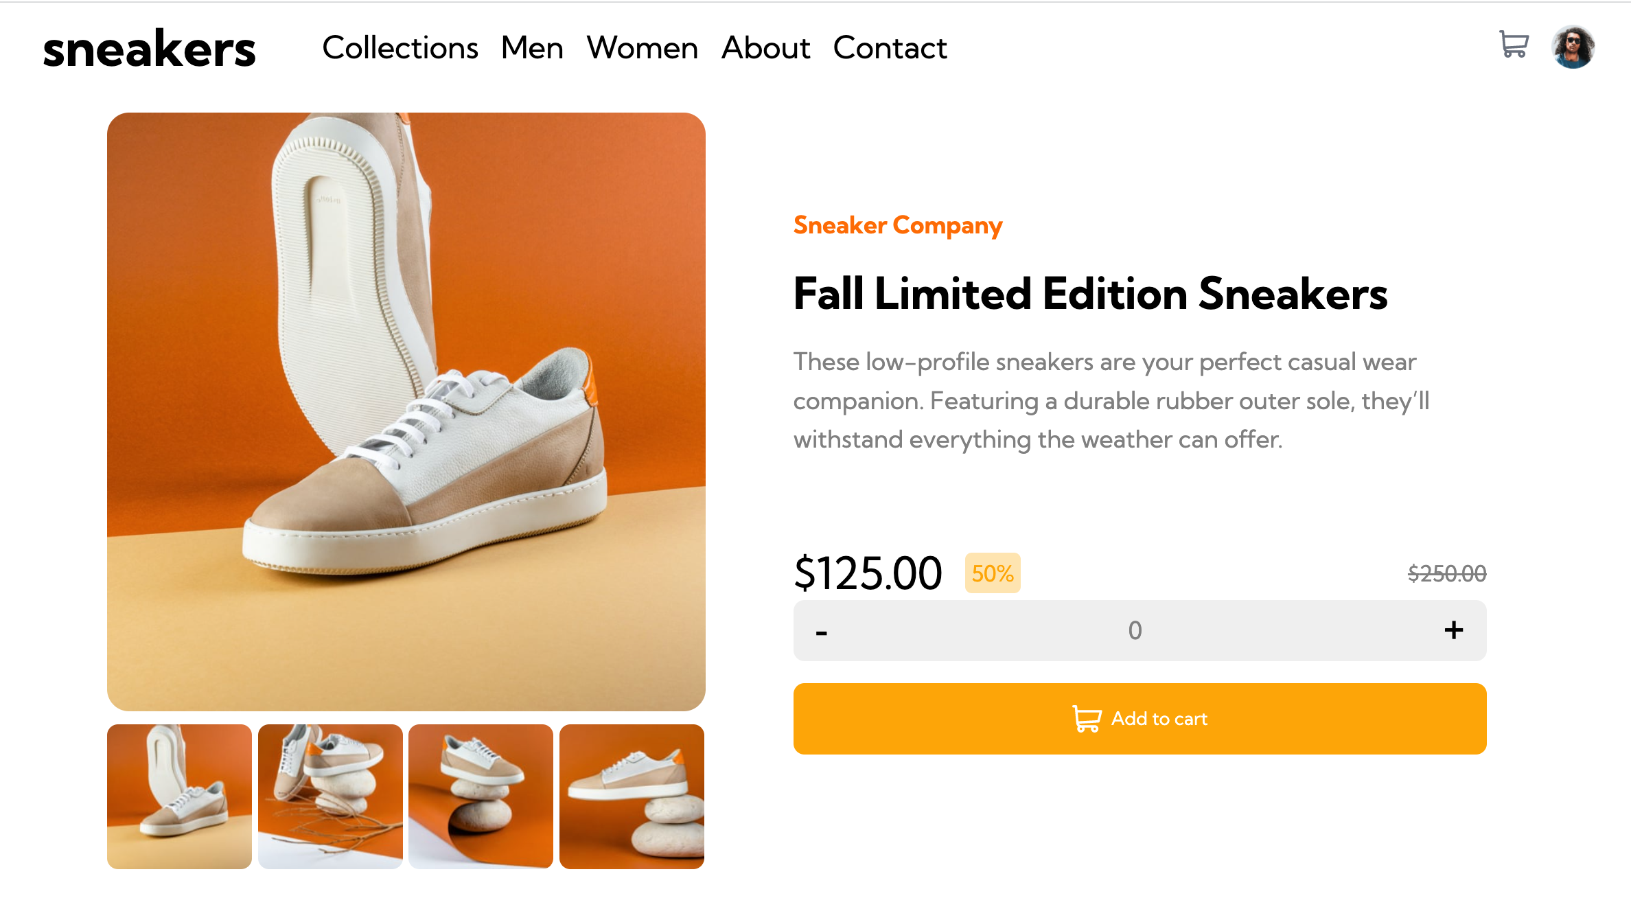Viewport: 1631px width, 909px height.
Task: Click the 50% discount badge
Action: (x=992, y=573)
